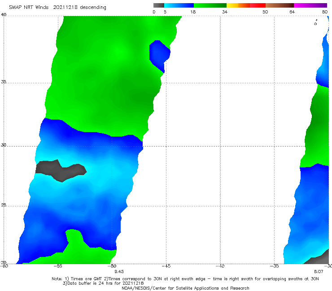Click the swath time label "9:45"
The width and height of the screenshot is (332, 291).
[x=119, y=272]
